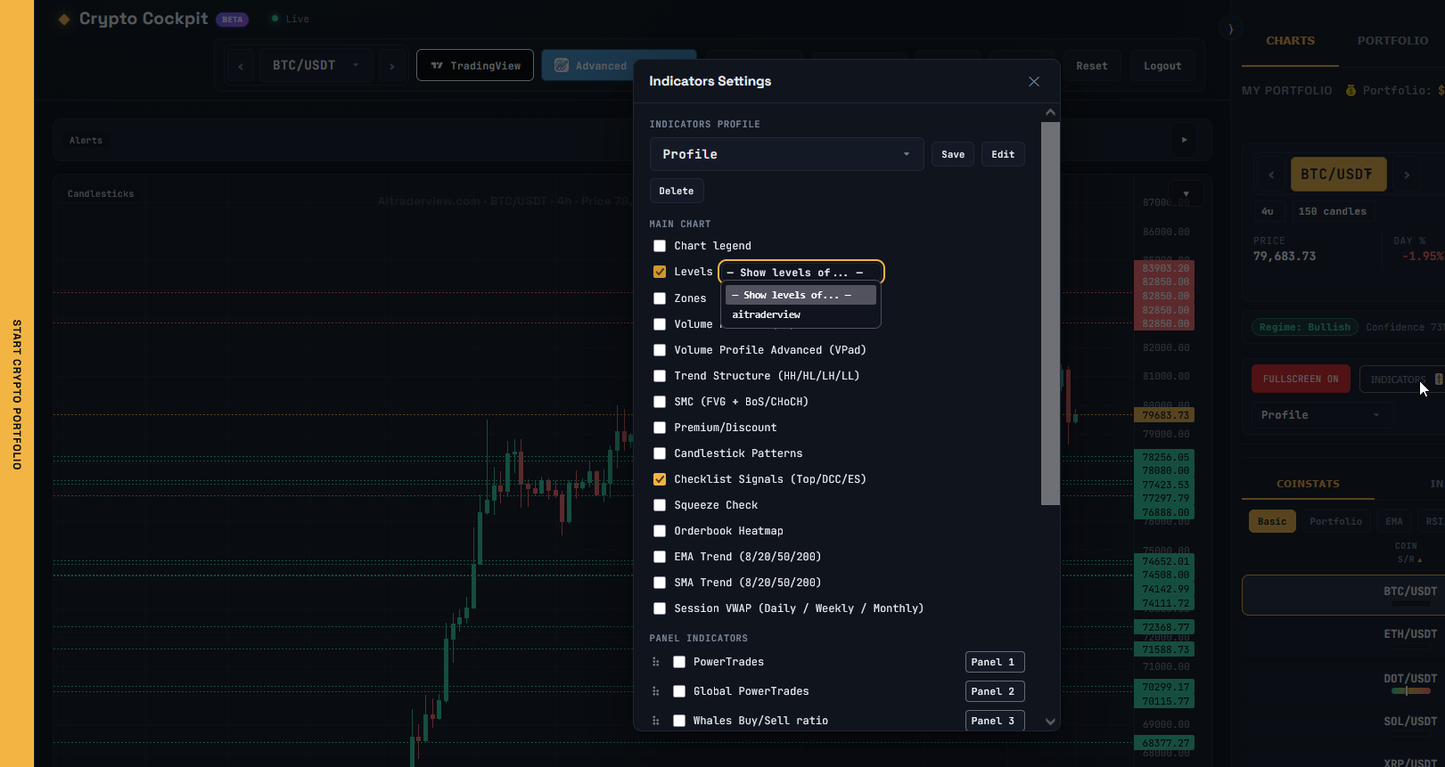Collapse the right sidebar chevron
The image size is (1445, 767).
pyautogui.click(x=1230, y=29)
